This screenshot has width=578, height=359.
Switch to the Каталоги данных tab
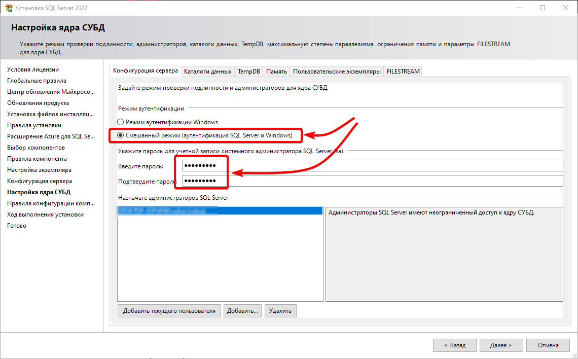pyautogui.click(x=207, y=71)
